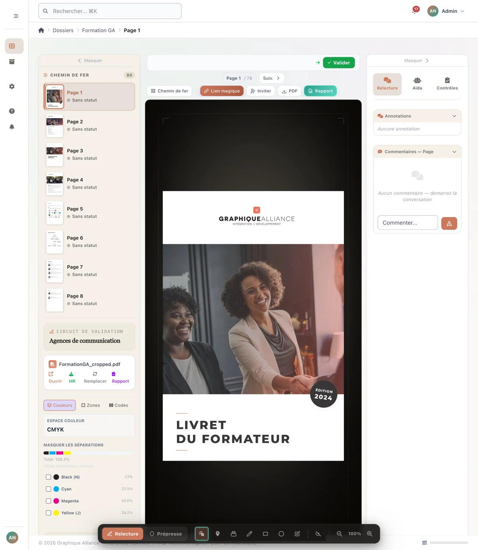The width and height of the screenshot is (478, 550).
Task: Download the HR file version
Action: (x=72, y=377)
